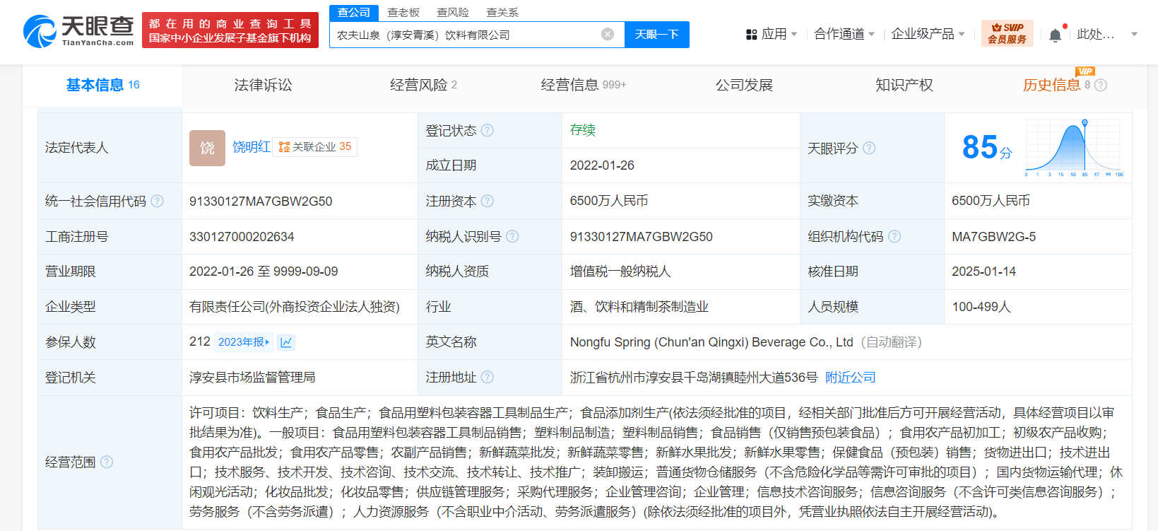Viewport: 1158px width, 531px height.
Task: Open the 附近公司 link
Action: click(x=851, y=378)
